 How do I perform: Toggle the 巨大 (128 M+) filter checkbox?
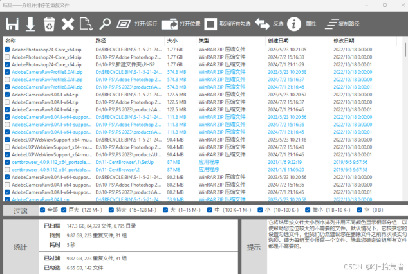[64, 210]
